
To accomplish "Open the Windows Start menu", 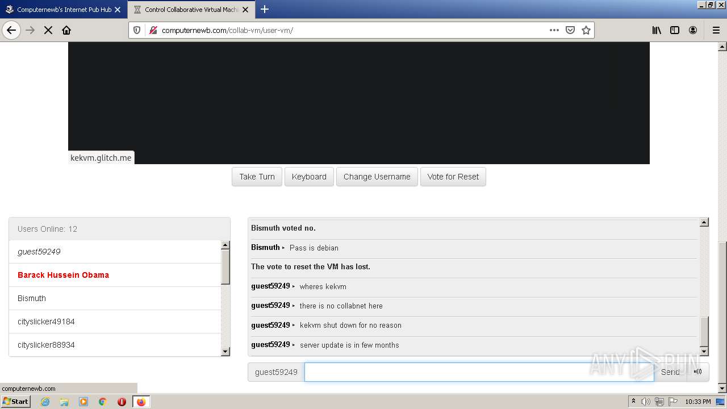I will click(15, 401).
